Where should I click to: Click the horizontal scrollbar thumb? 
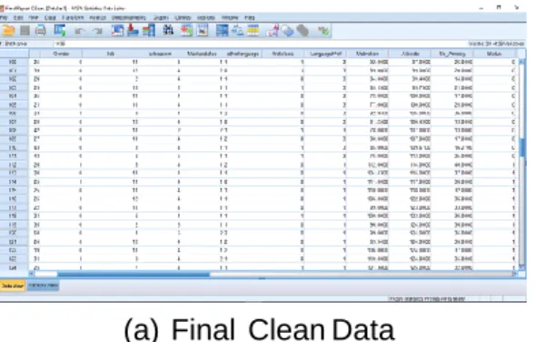coord(134,274)
